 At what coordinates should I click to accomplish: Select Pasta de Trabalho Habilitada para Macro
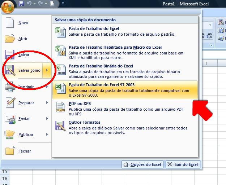point(125,52)
